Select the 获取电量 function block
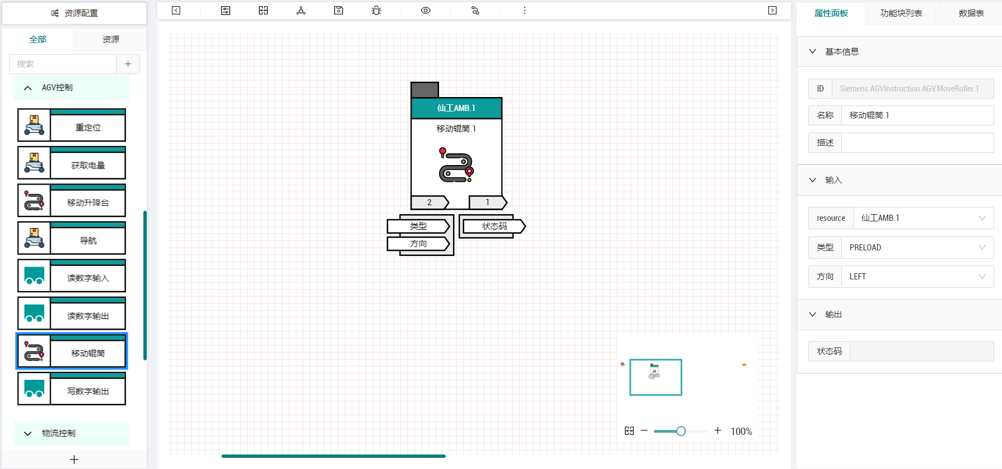The height and width of the screenshot is (469, 1002). (x=71, y=163)
